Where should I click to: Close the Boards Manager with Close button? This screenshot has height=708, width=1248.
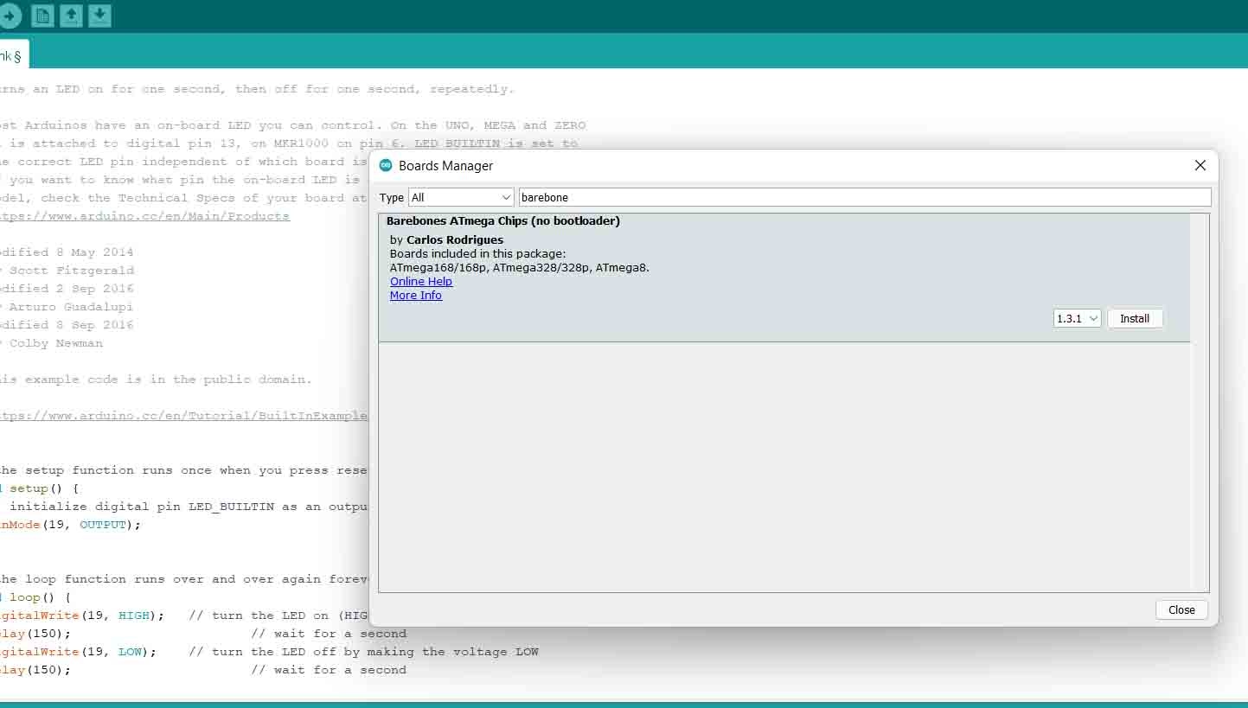click(x=1181, y=609)
